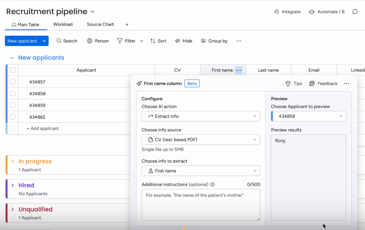Open the Filter tool
The height and width of the screenshot is (230, 365).
pyautogui.click(x=126, y=41)
